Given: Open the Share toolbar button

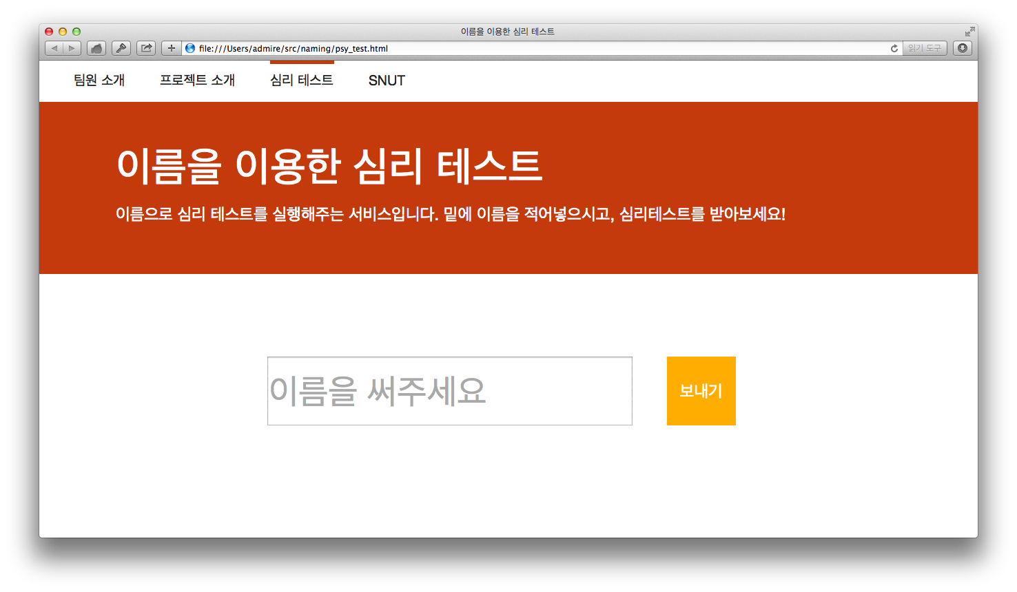Looking at the screenshot, I should coord(146,48).
